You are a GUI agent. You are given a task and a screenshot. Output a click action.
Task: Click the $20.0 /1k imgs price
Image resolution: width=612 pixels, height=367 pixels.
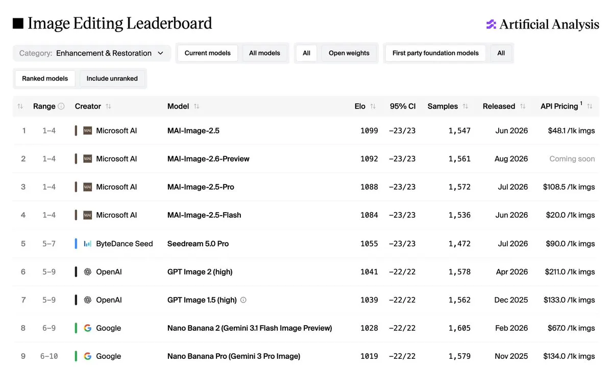click(570, 215)
